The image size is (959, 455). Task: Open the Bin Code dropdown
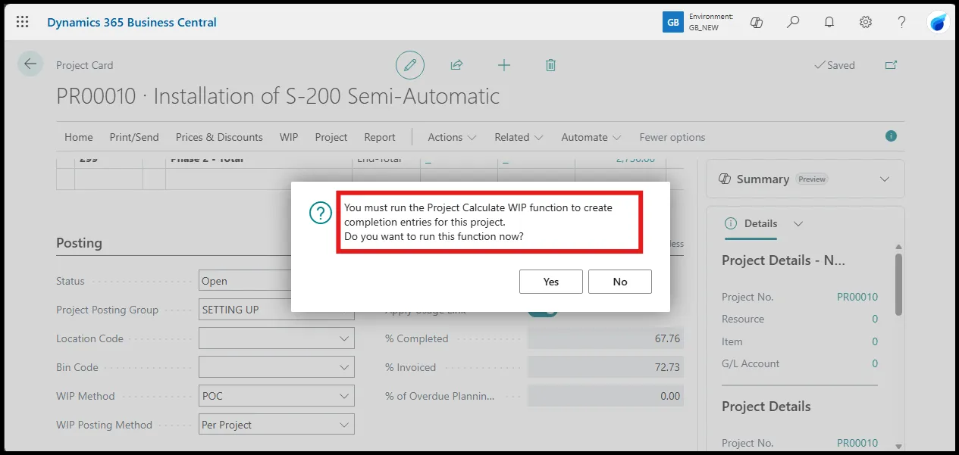point(344,367)
